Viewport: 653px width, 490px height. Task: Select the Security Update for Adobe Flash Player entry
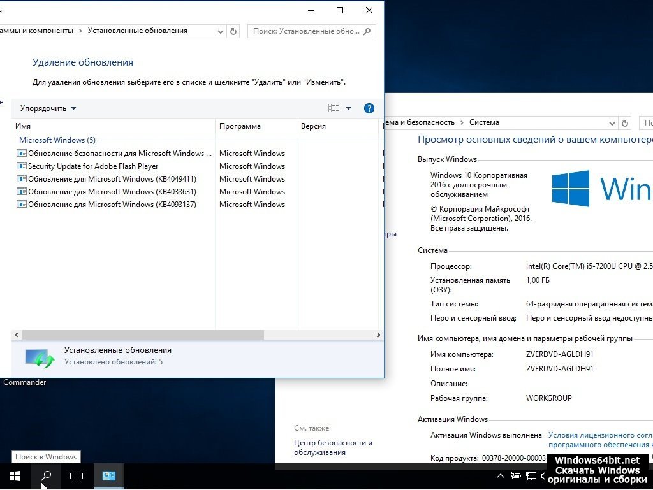click(93, 166)
